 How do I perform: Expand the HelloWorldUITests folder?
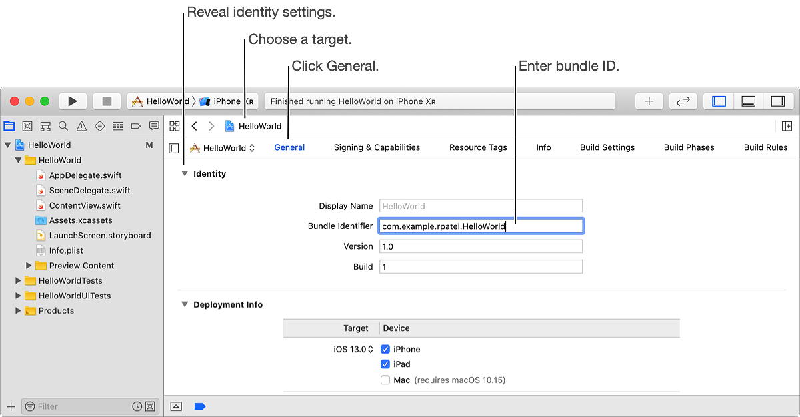pyautogui.click(x=18, y=296)
